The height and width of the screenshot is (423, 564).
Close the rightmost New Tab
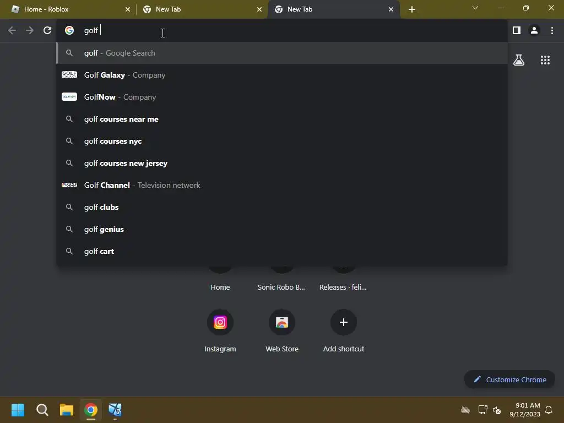pos(391,9)
